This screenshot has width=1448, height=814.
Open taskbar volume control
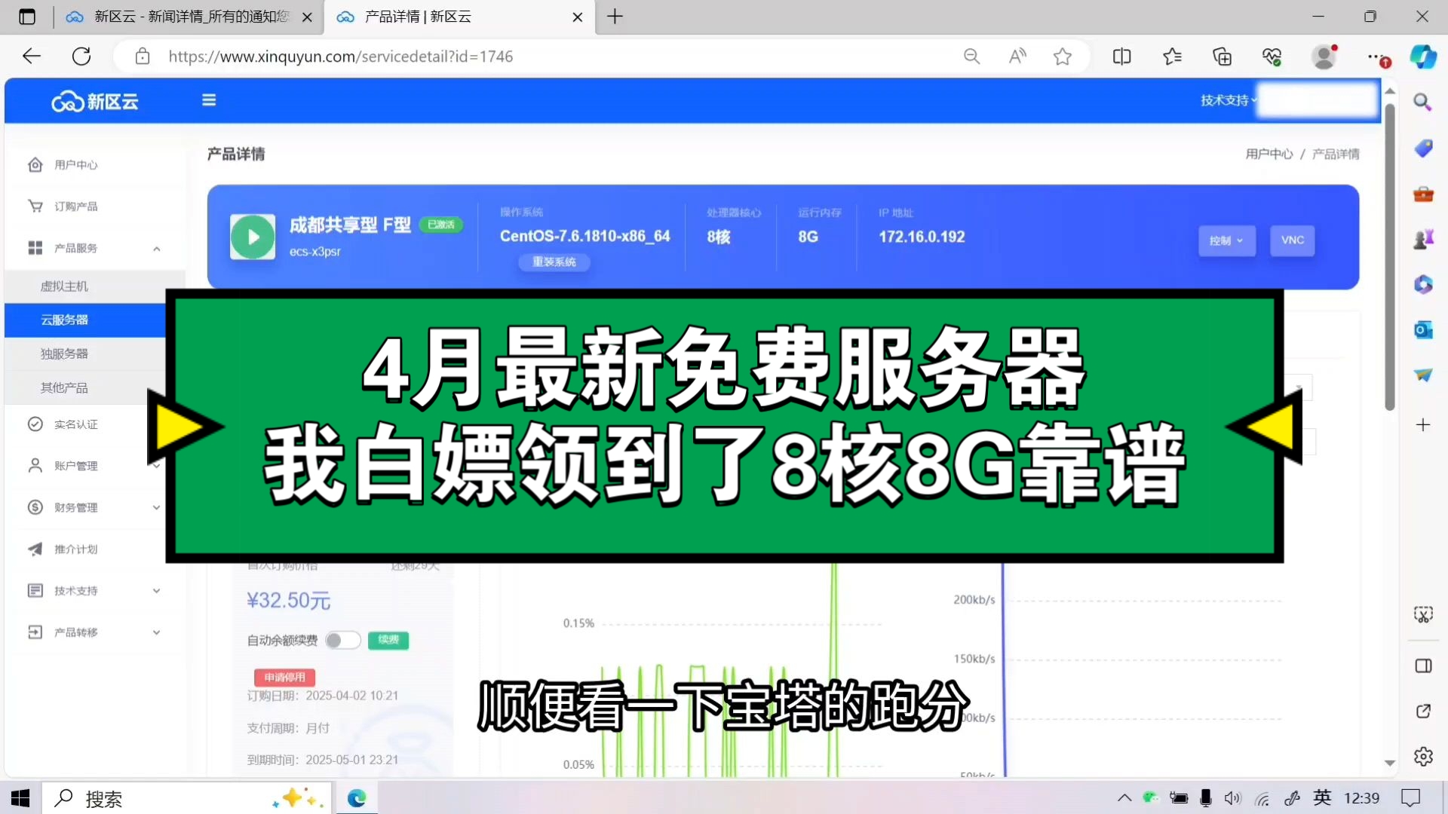(1232, 798)
